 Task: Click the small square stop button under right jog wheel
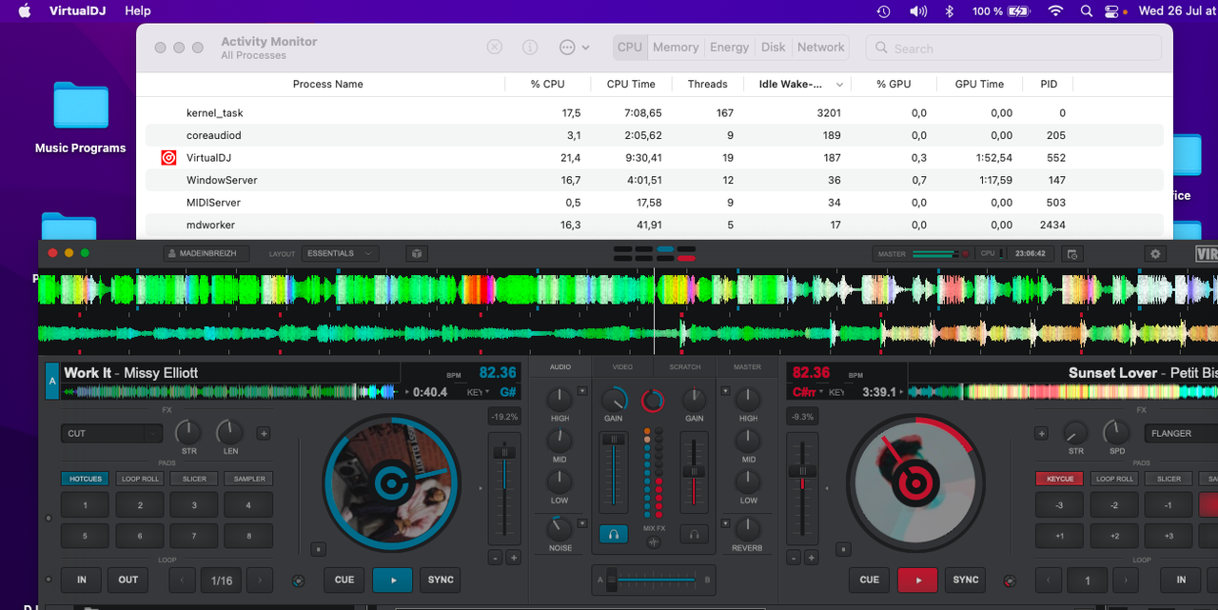[x=843, y=549]
